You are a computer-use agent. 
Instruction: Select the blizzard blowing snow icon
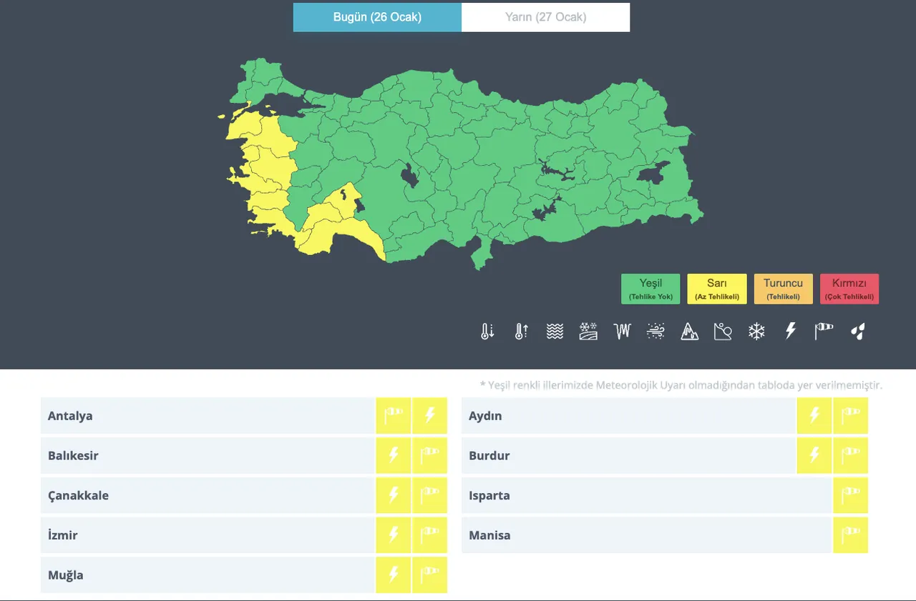click(x=655, y=331)
